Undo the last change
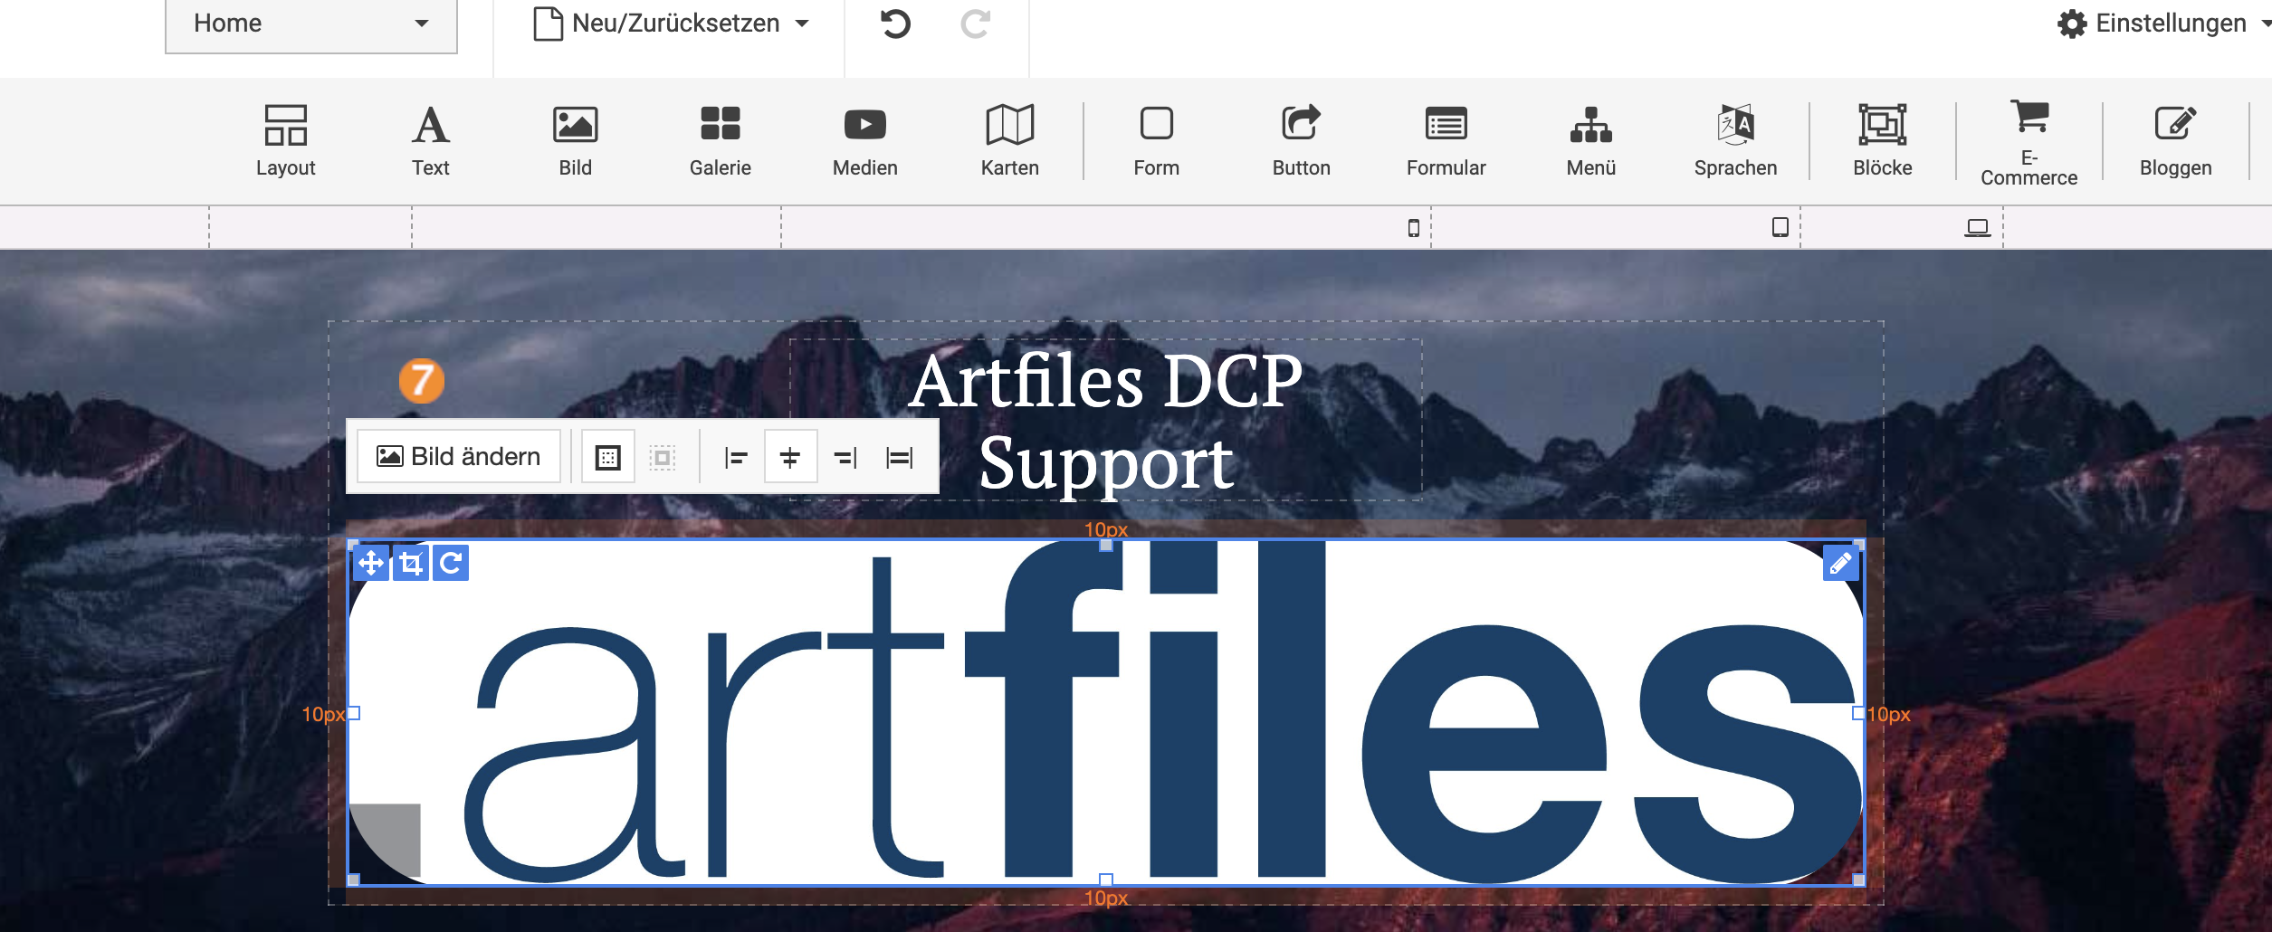The width and height of the screenshot is (2272, 932). [x=895, y=24]
